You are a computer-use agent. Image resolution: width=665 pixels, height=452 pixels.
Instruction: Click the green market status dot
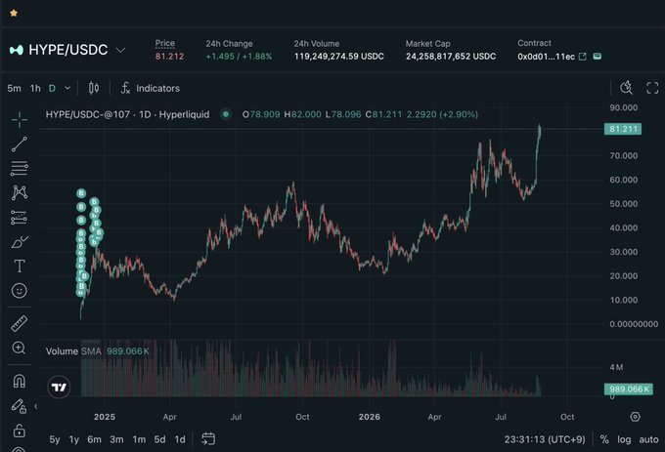(226, 114)
